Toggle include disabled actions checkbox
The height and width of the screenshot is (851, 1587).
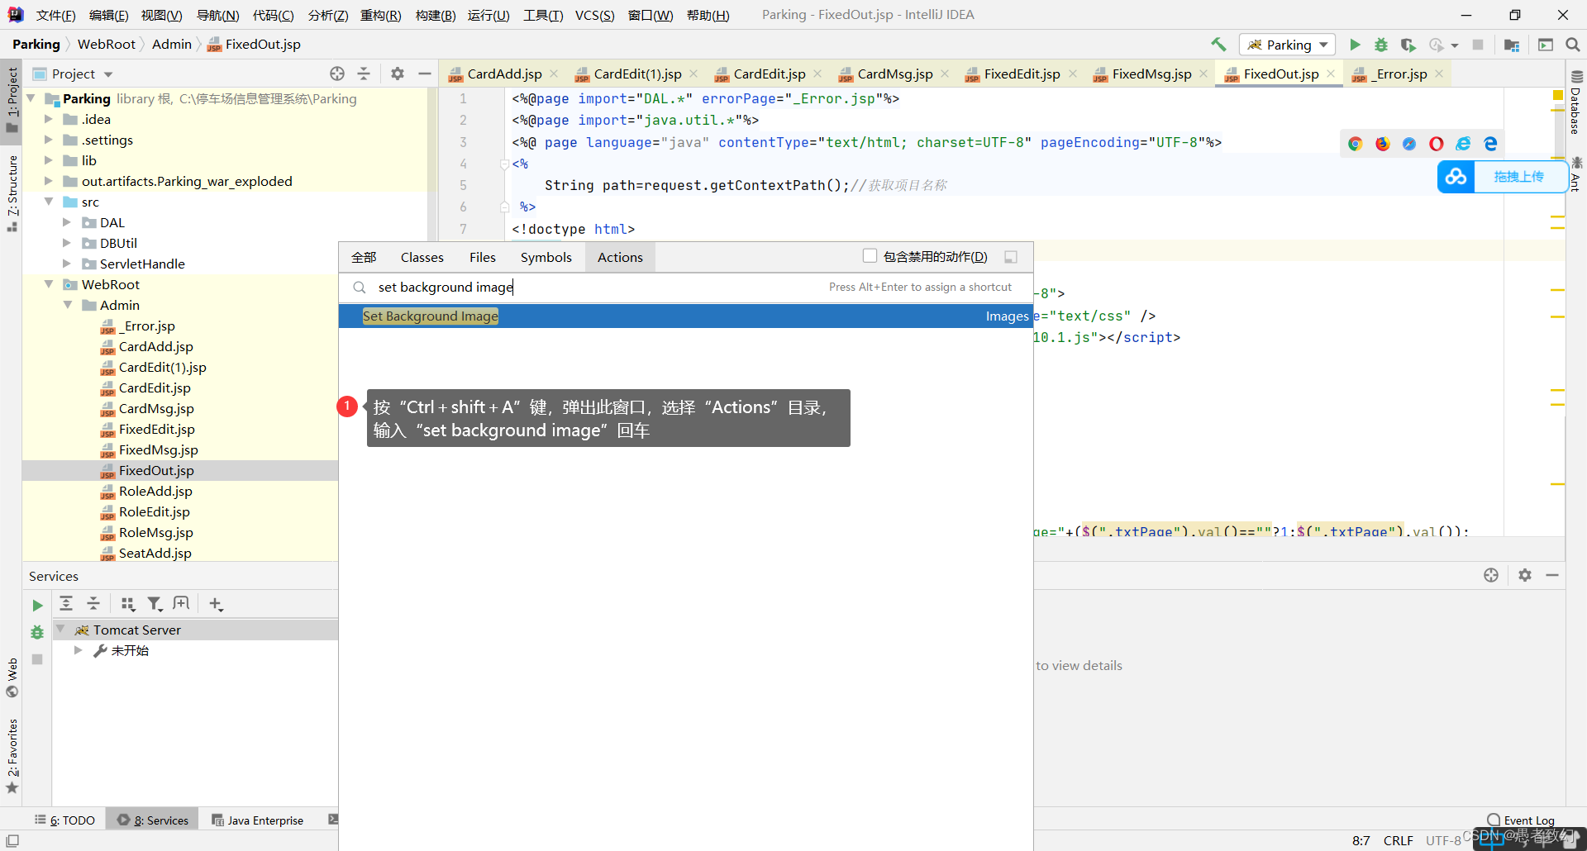870,256
